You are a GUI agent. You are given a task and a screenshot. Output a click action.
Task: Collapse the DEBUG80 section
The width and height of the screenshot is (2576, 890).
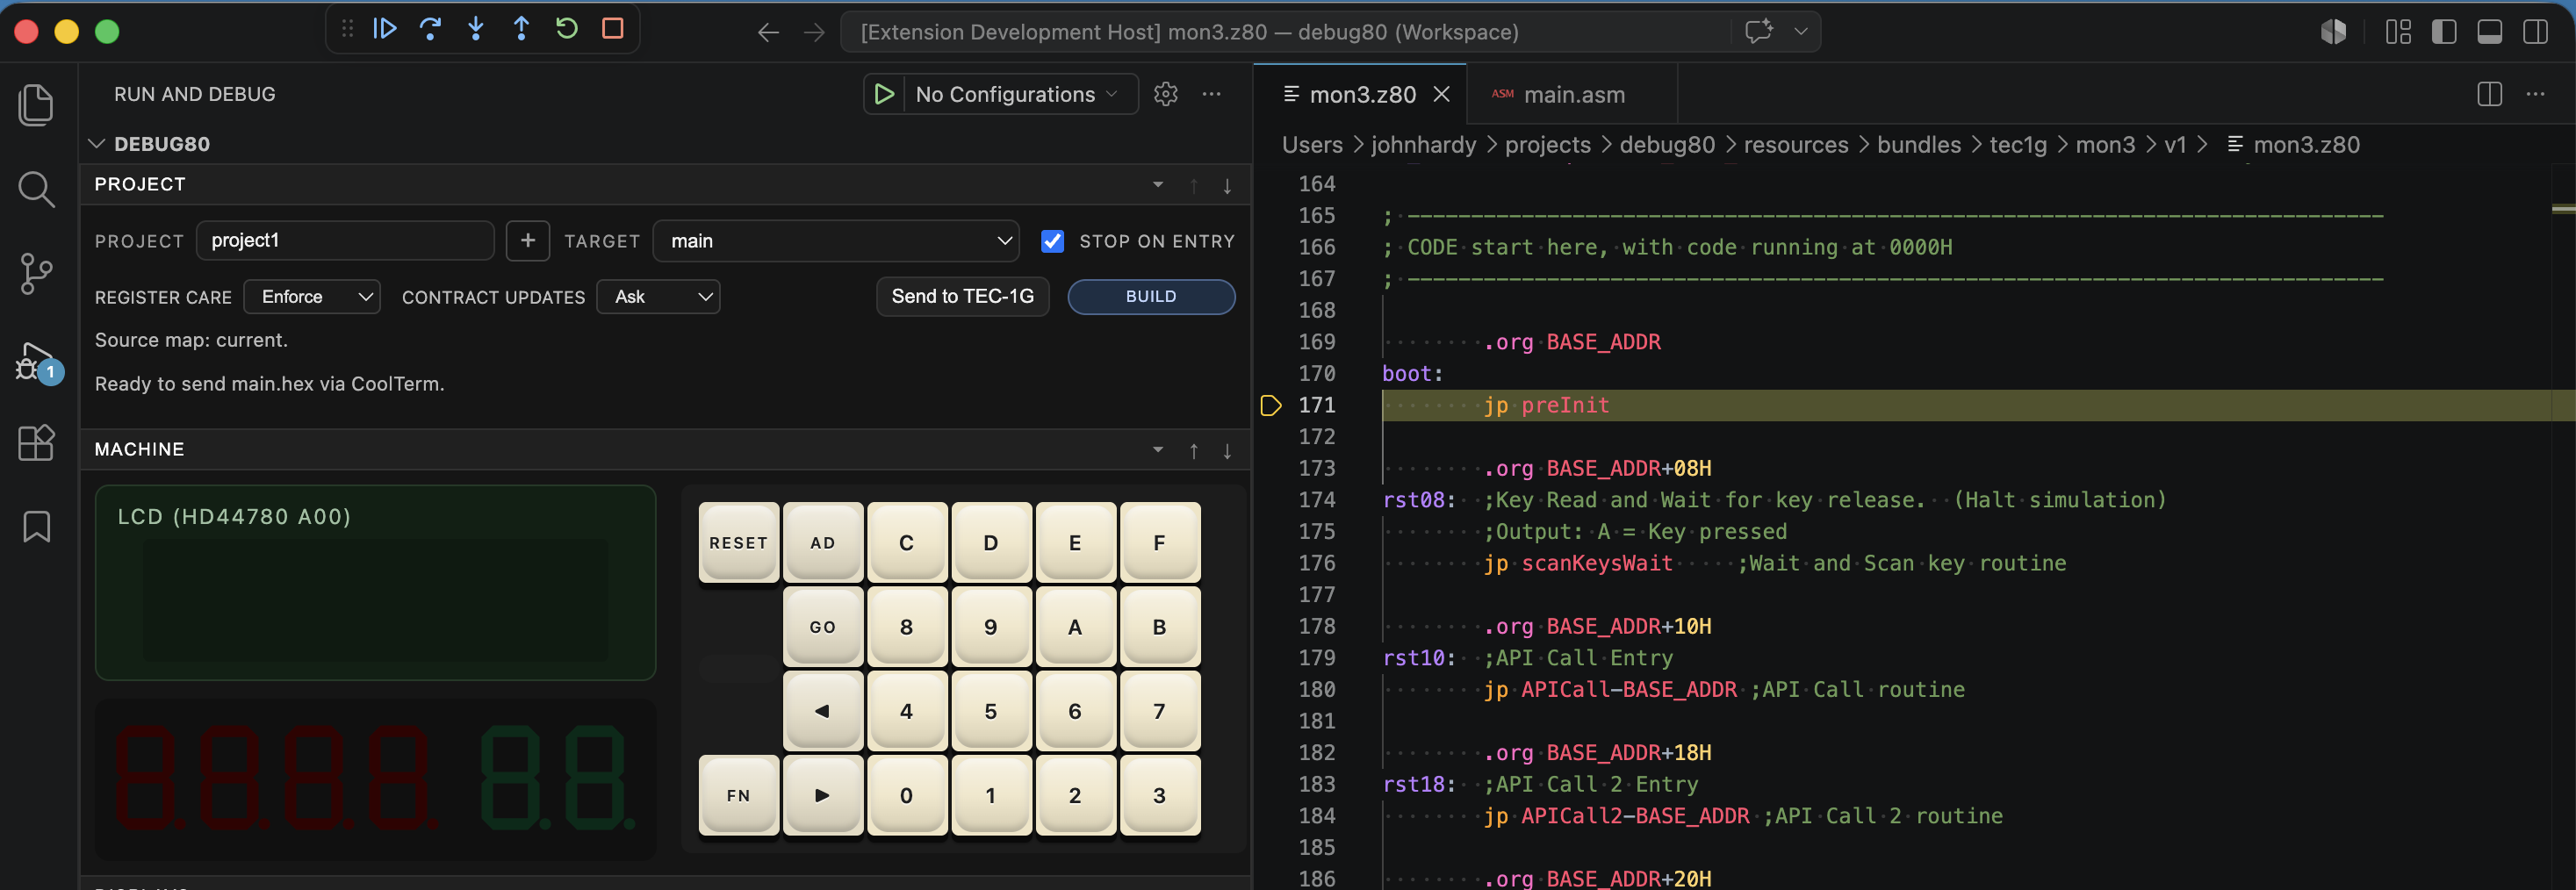tap(97, 144)
